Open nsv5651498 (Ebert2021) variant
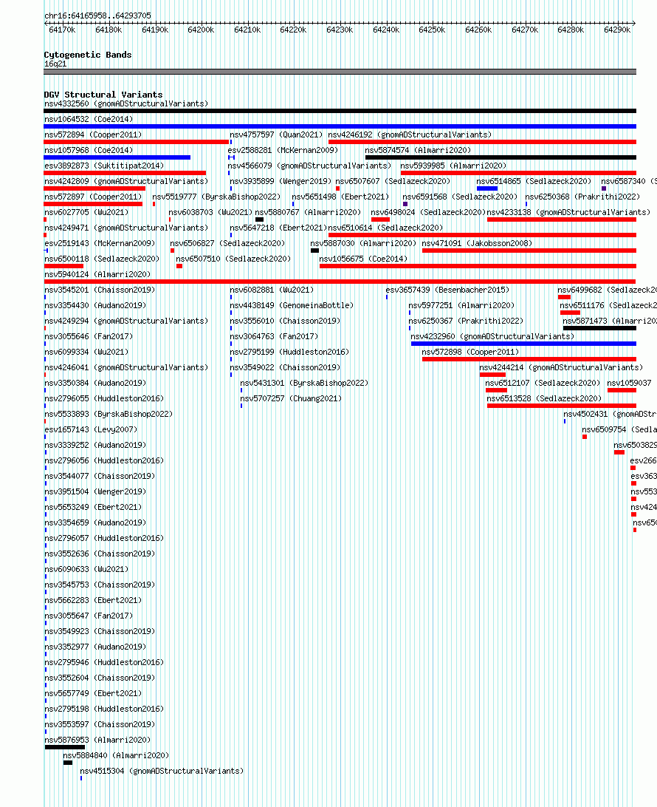 [340, 196]
